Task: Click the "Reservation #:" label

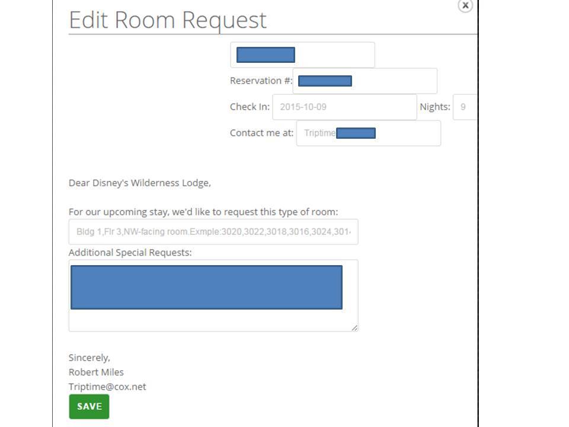Action: (x=261, y=81)
